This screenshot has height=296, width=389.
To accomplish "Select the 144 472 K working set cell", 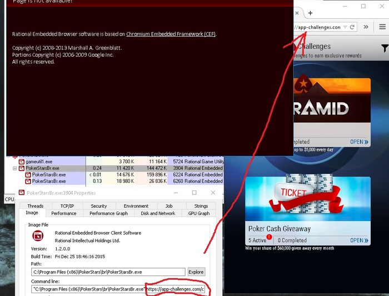I will point(157,168).
